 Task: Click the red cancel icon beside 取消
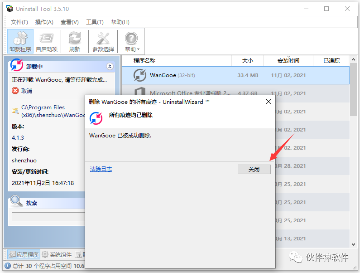[x=15, y=91]
